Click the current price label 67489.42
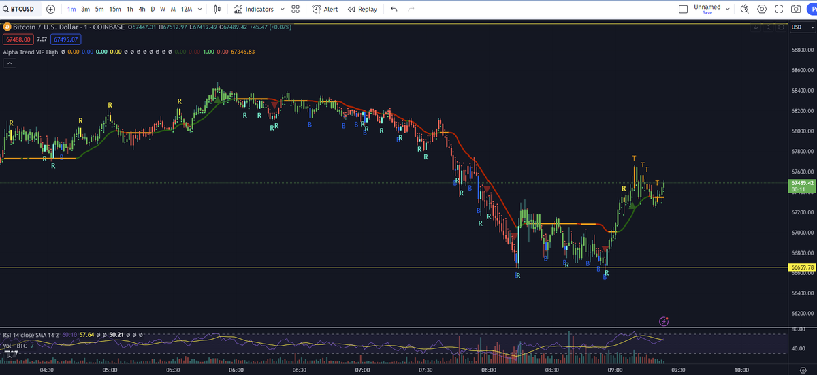This screenshot has width=817, height=375. (802, 184)
